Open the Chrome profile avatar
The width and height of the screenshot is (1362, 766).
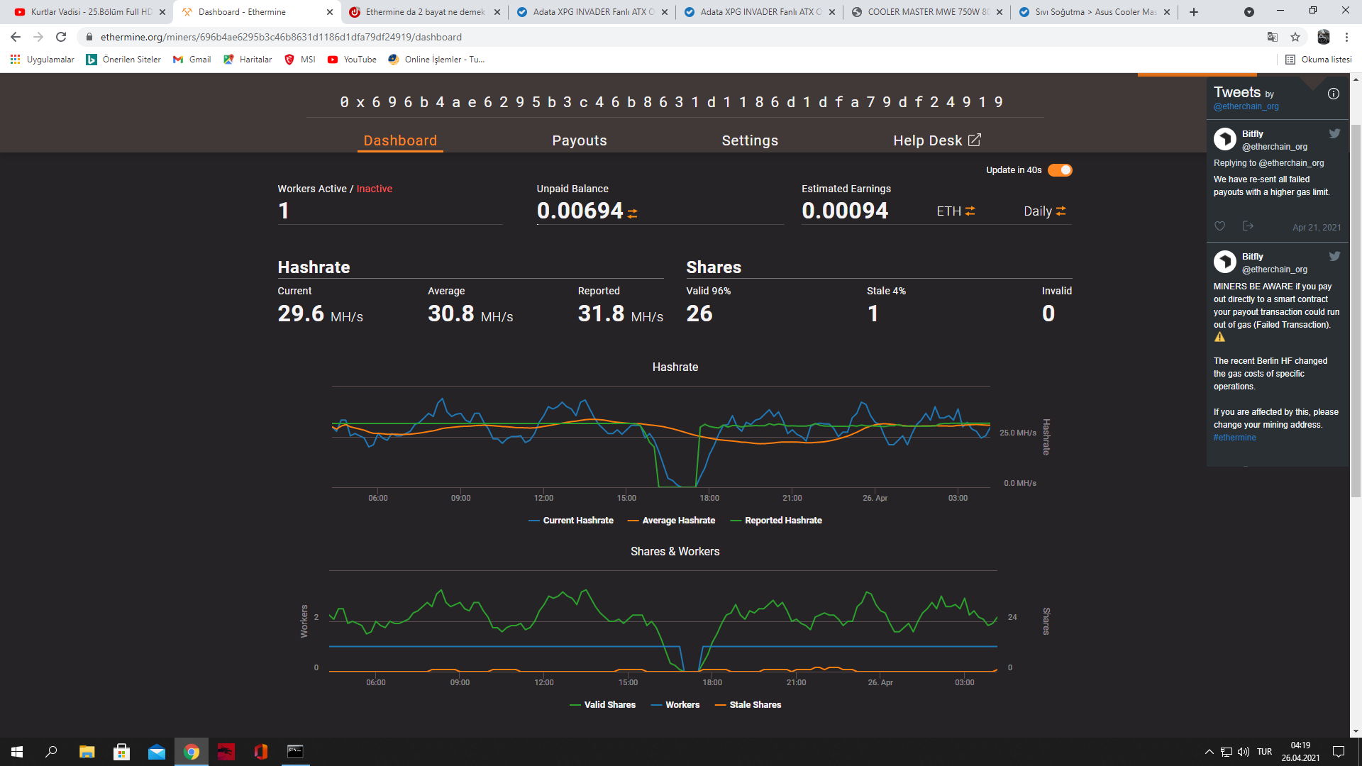click(1323, 37)
